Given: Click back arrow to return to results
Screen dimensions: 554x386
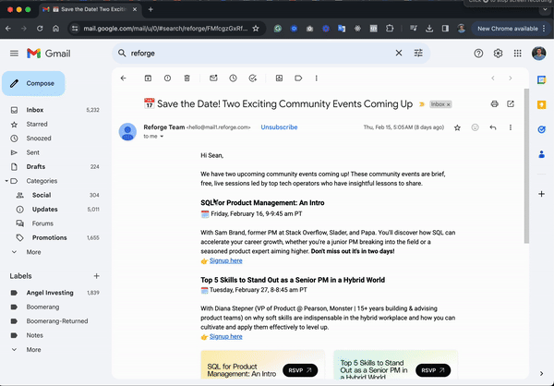Looking at the screenshot, I should click(123, 78).
